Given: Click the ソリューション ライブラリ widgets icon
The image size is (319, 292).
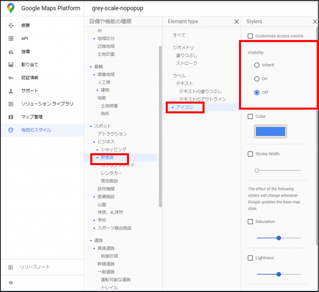Looking at the screenshot, I should 11,104.
